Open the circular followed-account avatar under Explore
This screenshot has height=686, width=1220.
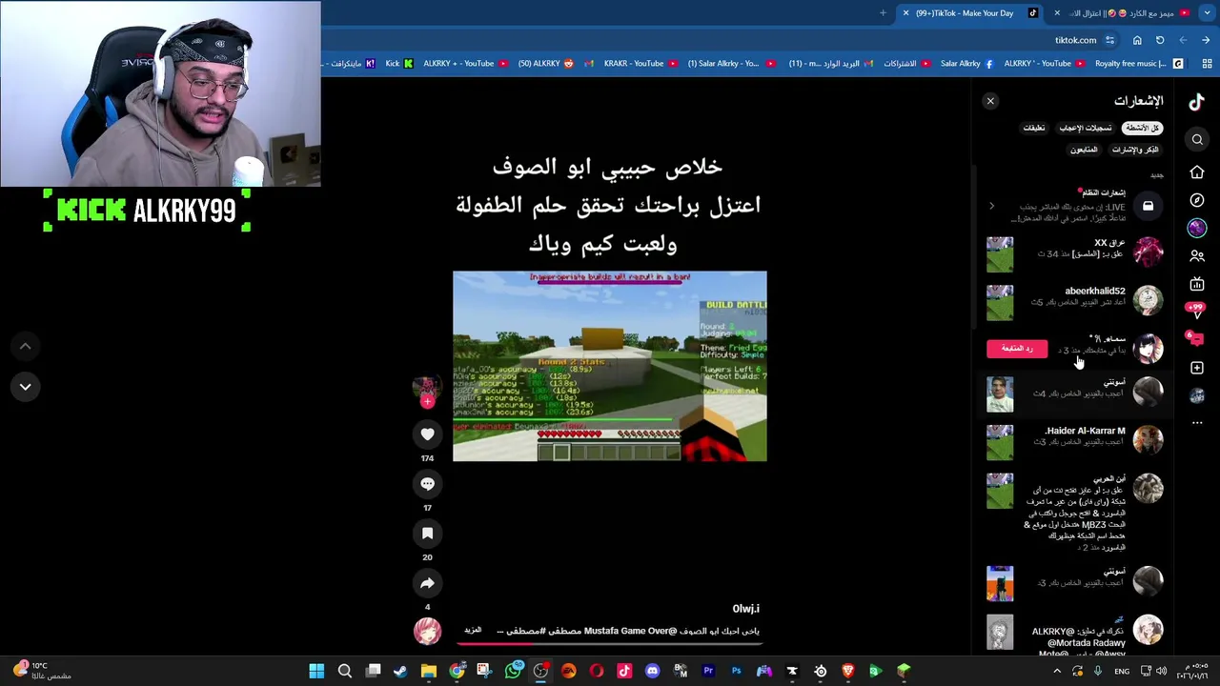pos(1197,228)
